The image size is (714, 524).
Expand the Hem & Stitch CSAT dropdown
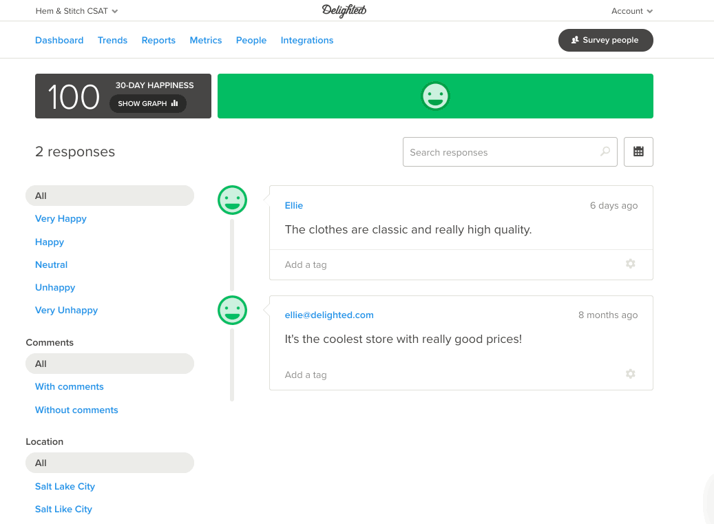click(x=76, y=11)
